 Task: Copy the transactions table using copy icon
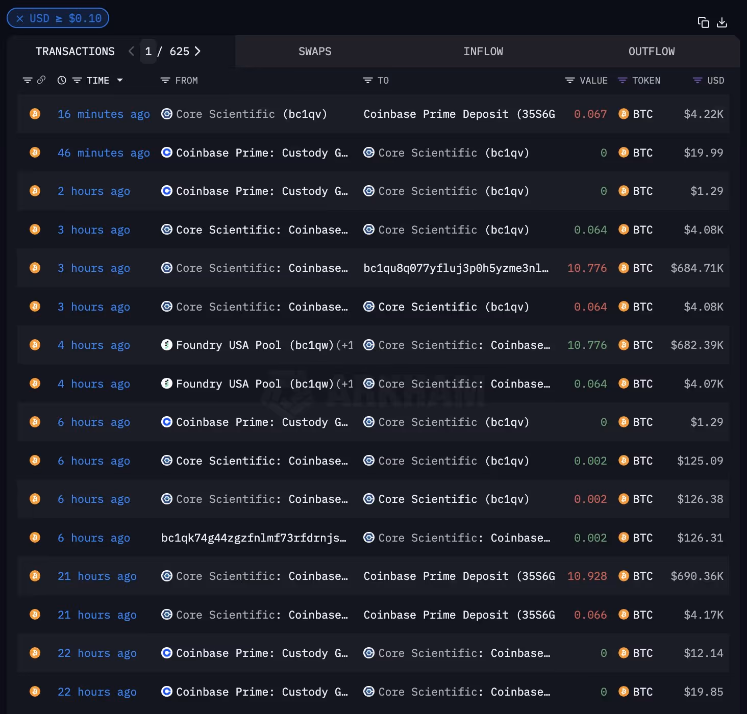[x=703, y=22]
